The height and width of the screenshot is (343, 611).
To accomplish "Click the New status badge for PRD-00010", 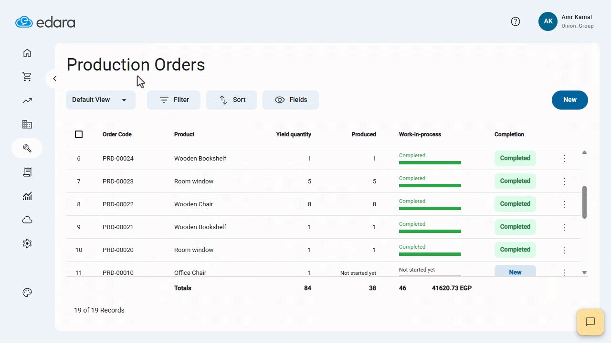I will tap(515, 272).
